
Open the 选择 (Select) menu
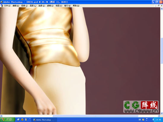tap(42, 6)
